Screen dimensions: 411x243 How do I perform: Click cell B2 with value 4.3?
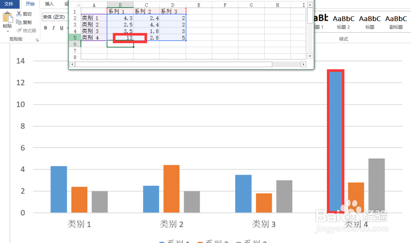click(120, 18)
